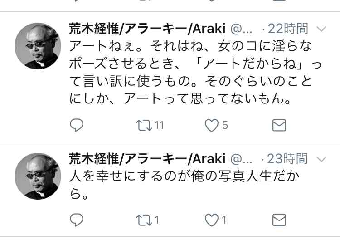Retweet the tweet with 11 retweets
The width and height of the screenshot is (340, 245).
(x=144, y=125)
